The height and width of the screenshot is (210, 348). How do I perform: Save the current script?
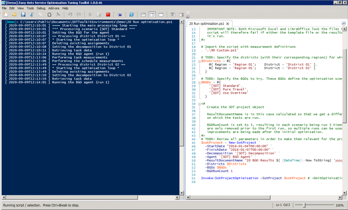[23, 15]
